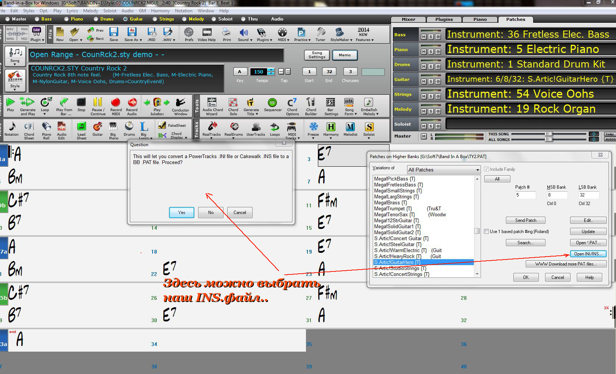Viewport: 616px width, 374px height.
Task: Expand the Song Form dropdown
Action: click(x=355, y=114)
